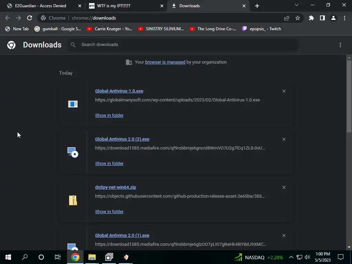Open the epopsis_ Twitch bookmark

point(262,29)
